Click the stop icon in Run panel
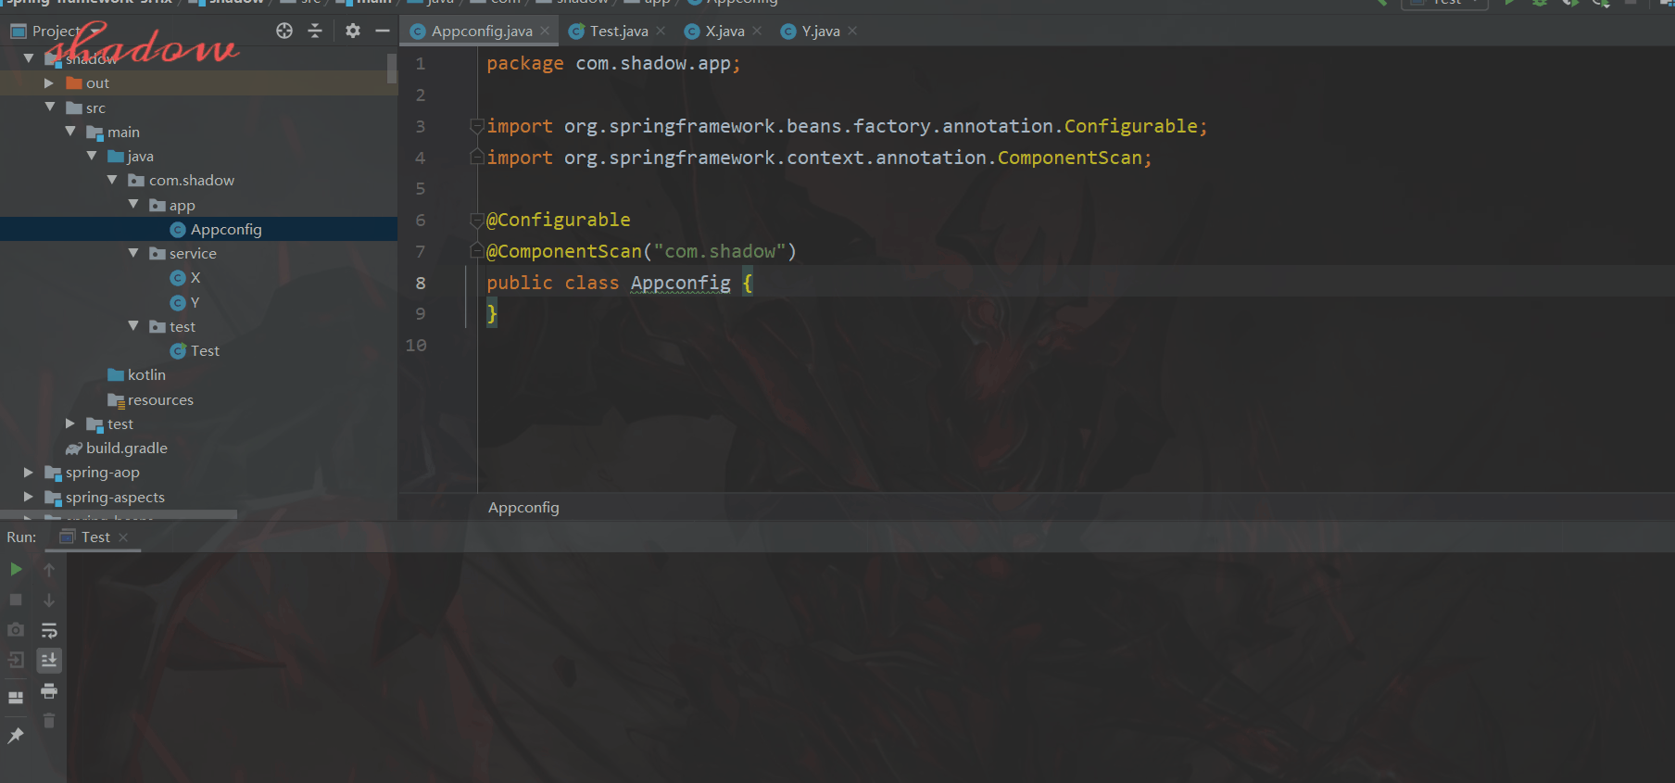This screenshot has width=1675, height=783. pos(16,600)
